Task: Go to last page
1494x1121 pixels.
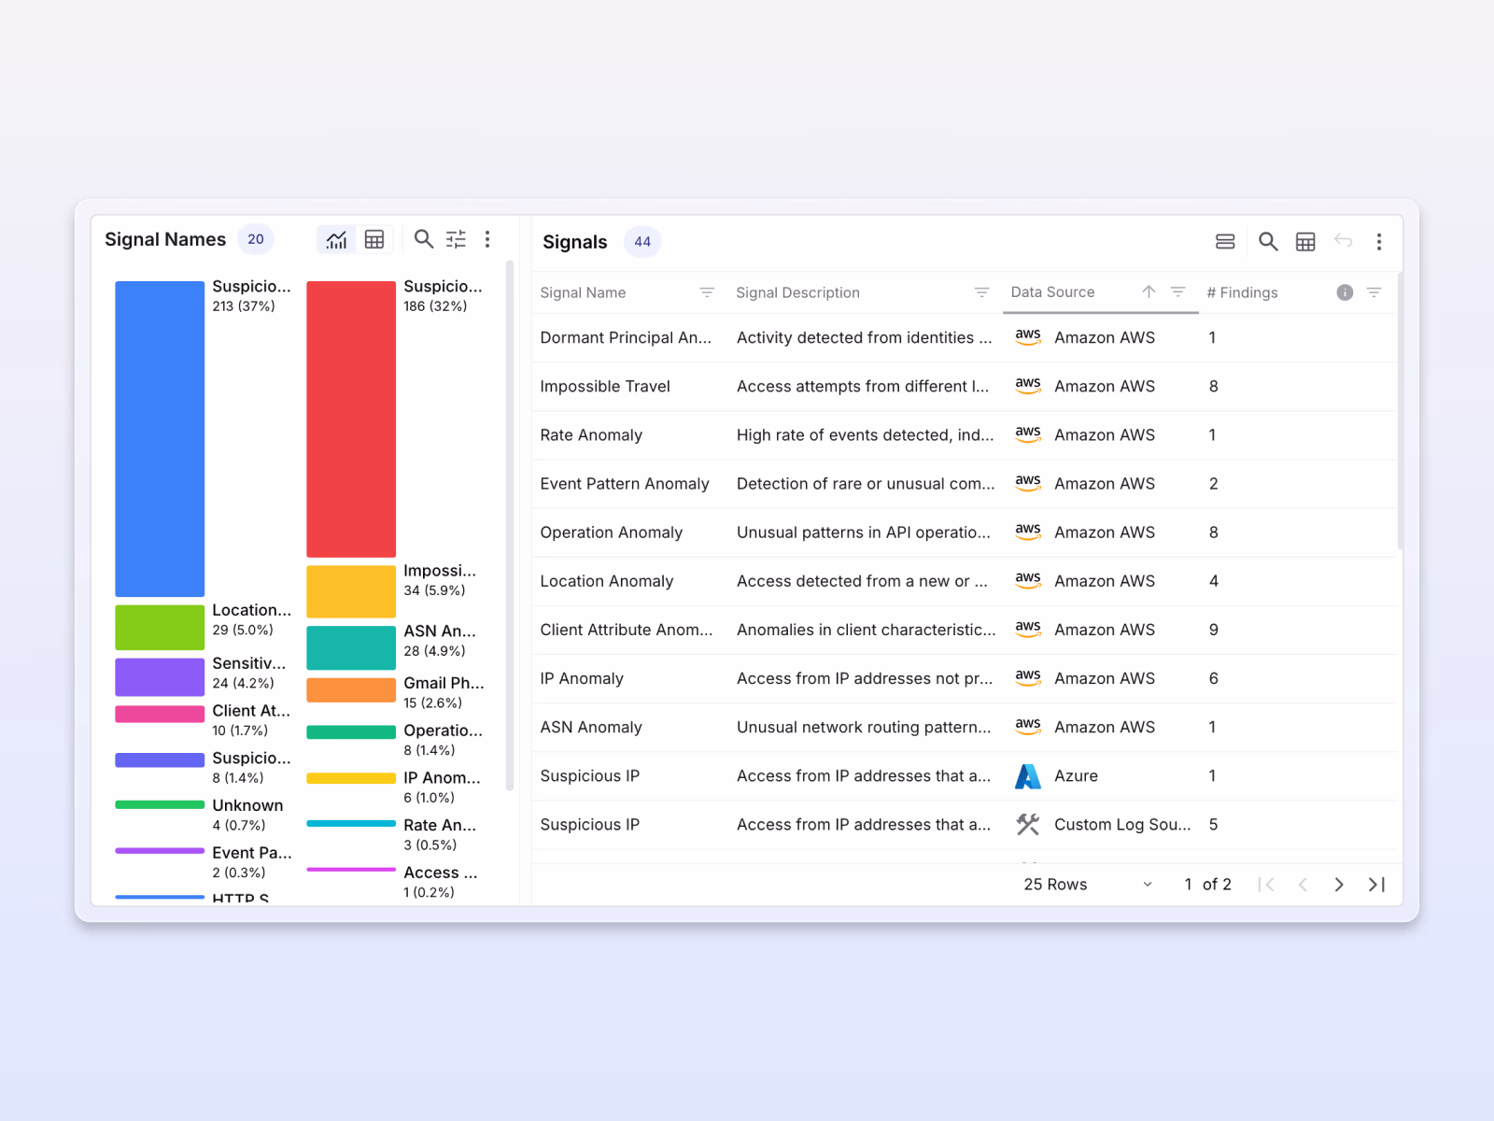Action: (x=1376, y=885)
